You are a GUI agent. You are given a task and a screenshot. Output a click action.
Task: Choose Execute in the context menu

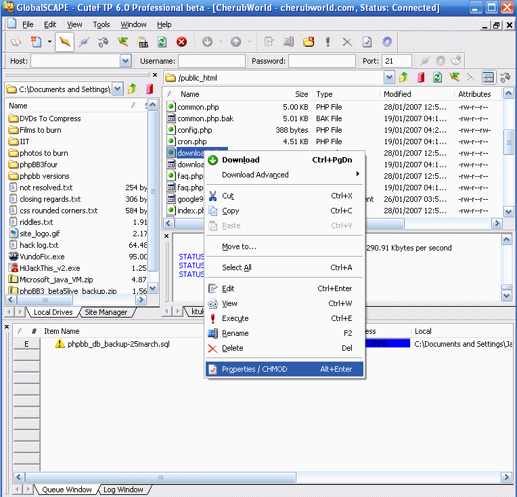click(x=284, y=318)
